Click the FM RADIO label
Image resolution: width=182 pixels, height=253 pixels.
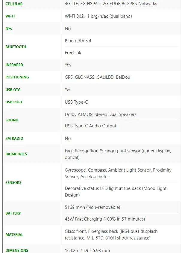14,139
